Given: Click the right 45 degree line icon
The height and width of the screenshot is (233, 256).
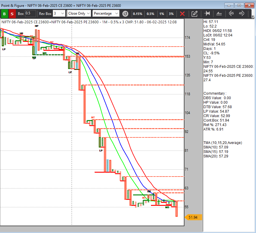Looking at the screenshot, I should [241, 13].
